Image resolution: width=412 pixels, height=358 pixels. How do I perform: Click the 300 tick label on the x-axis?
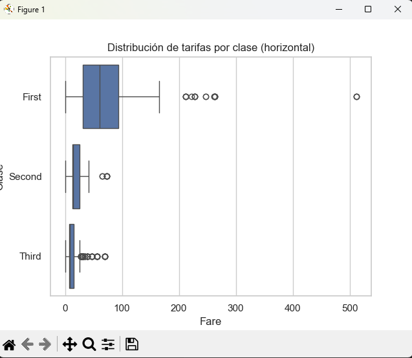[236, 308]
